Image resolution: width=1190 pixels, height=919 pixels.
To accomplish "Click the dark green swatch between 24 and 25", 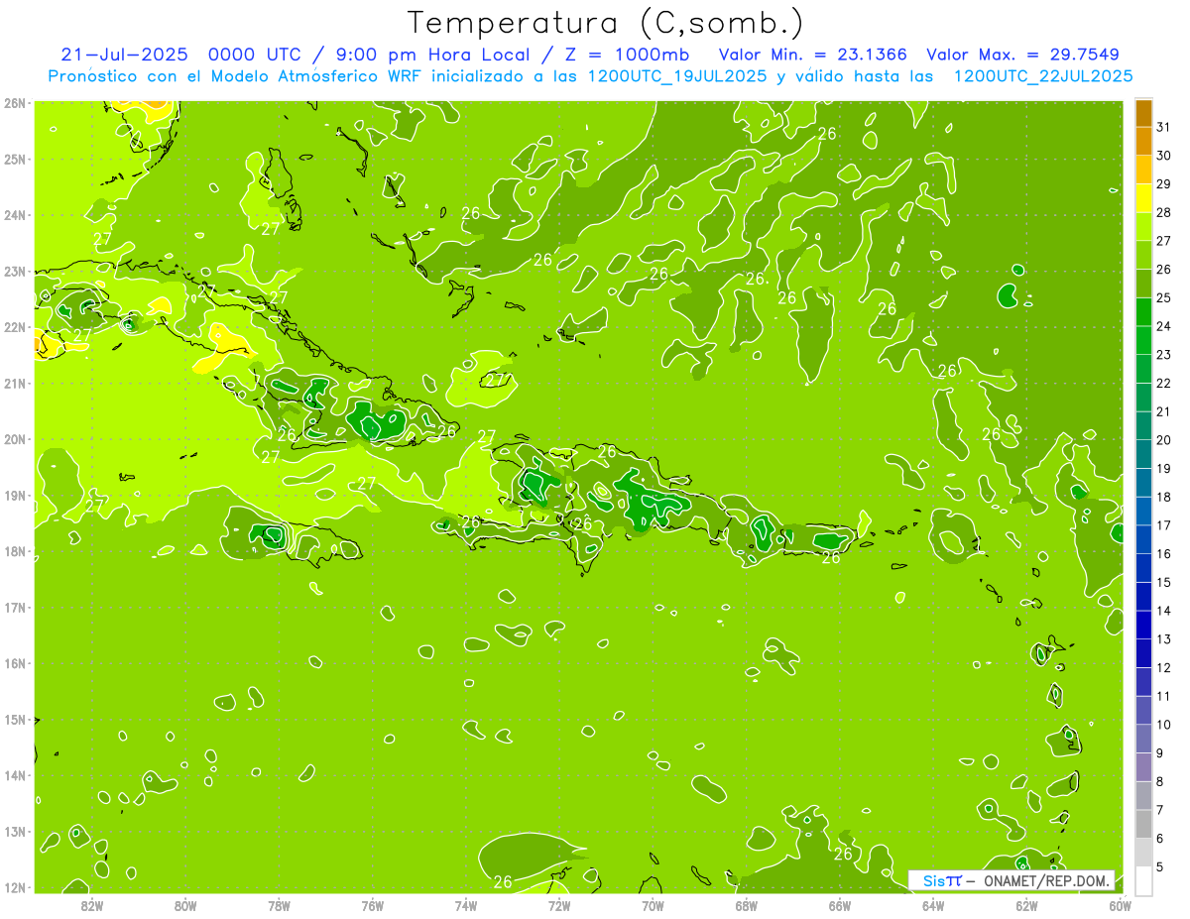I will (x=1143, y=311).
